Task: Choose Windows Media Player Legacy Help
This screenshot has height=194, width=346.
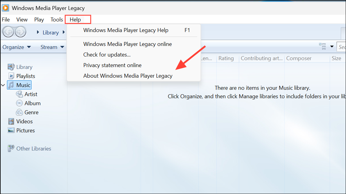Action: click(x=134, y=30)
